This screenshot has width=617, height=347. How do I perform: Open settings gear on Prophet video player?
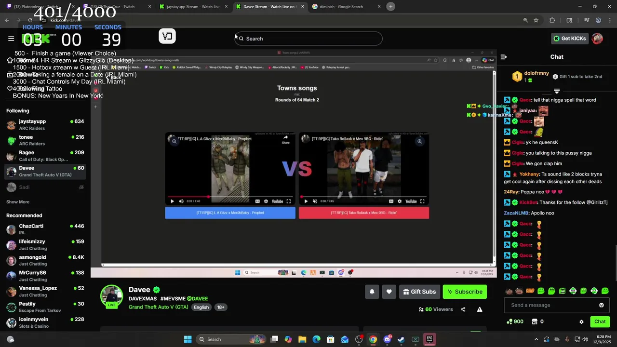coord(266,201)
